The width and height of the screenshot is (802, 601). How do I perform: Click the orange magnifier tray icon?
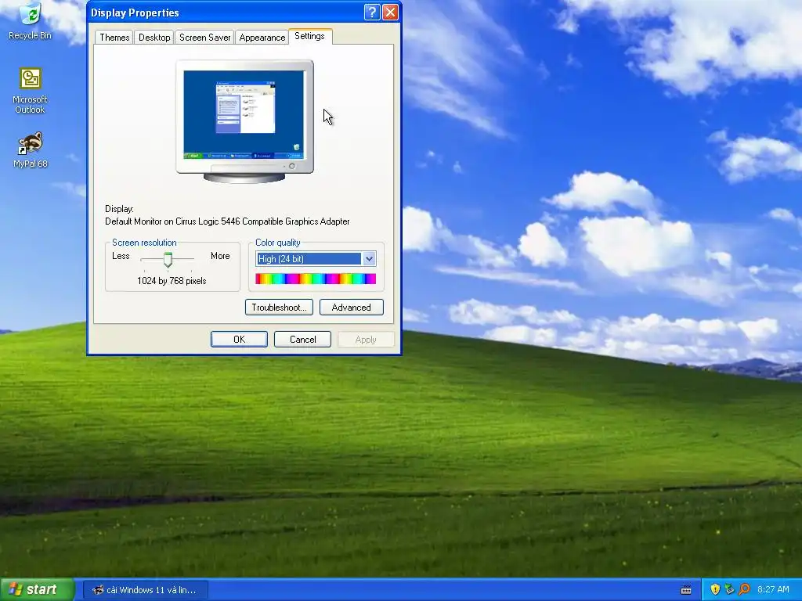[744, 589]
